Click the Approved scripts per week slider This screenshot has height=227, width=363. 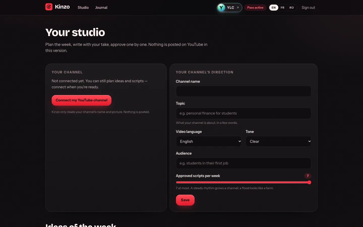pos(244,182)
